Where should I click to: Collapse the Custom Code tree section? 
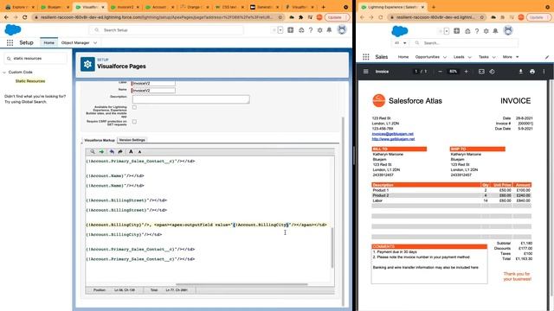tap(4, 73)
